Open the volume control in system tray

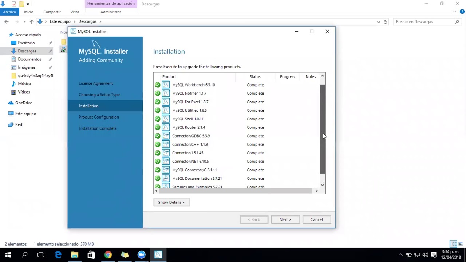[x=425, y=255]
